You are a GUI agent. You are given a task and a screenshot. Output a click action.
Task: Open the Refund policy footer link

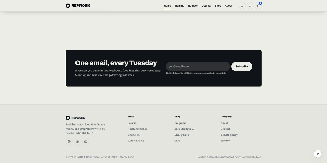pos(229,135)
